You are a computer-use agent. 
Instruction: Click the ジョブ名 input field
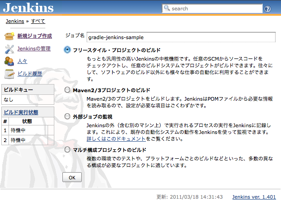click(x=181, y=37)
